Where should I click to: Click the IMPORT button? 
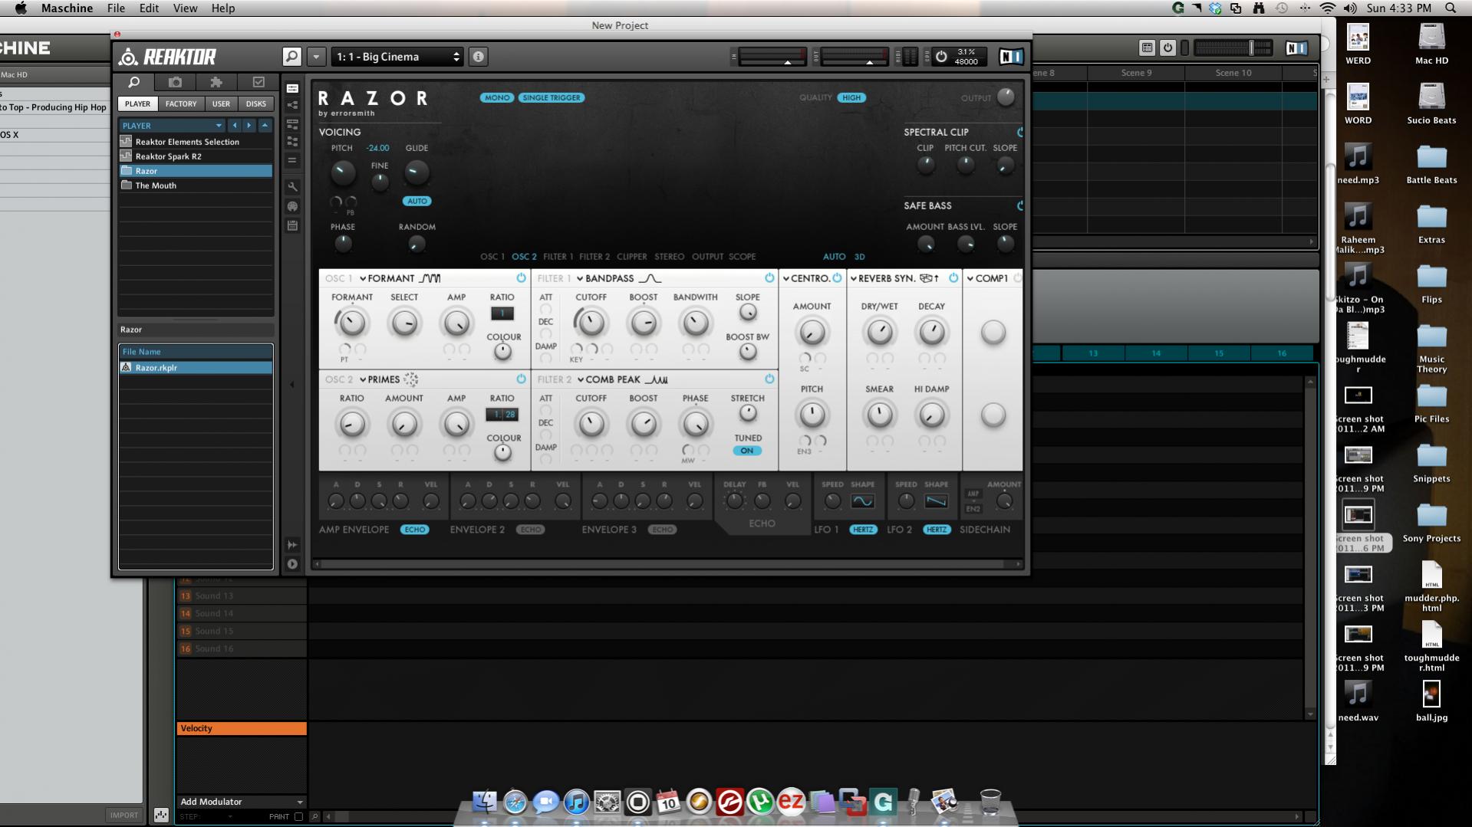123,816
